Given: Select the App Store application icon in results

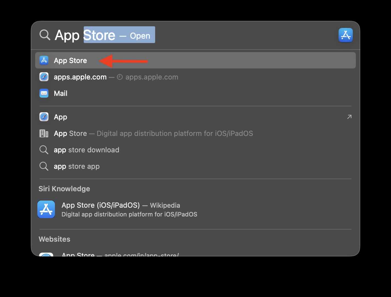Looking at the screenshot, I should click(x=44, y=60).
